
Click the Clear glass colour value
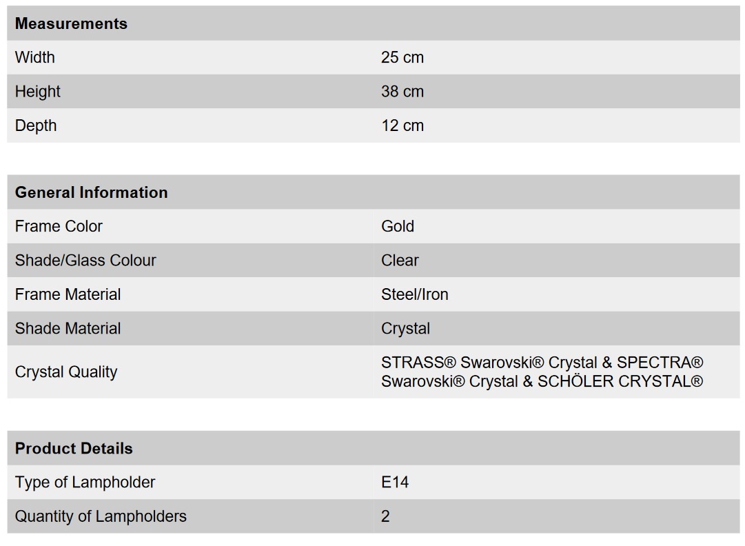[x=400, y=261]
